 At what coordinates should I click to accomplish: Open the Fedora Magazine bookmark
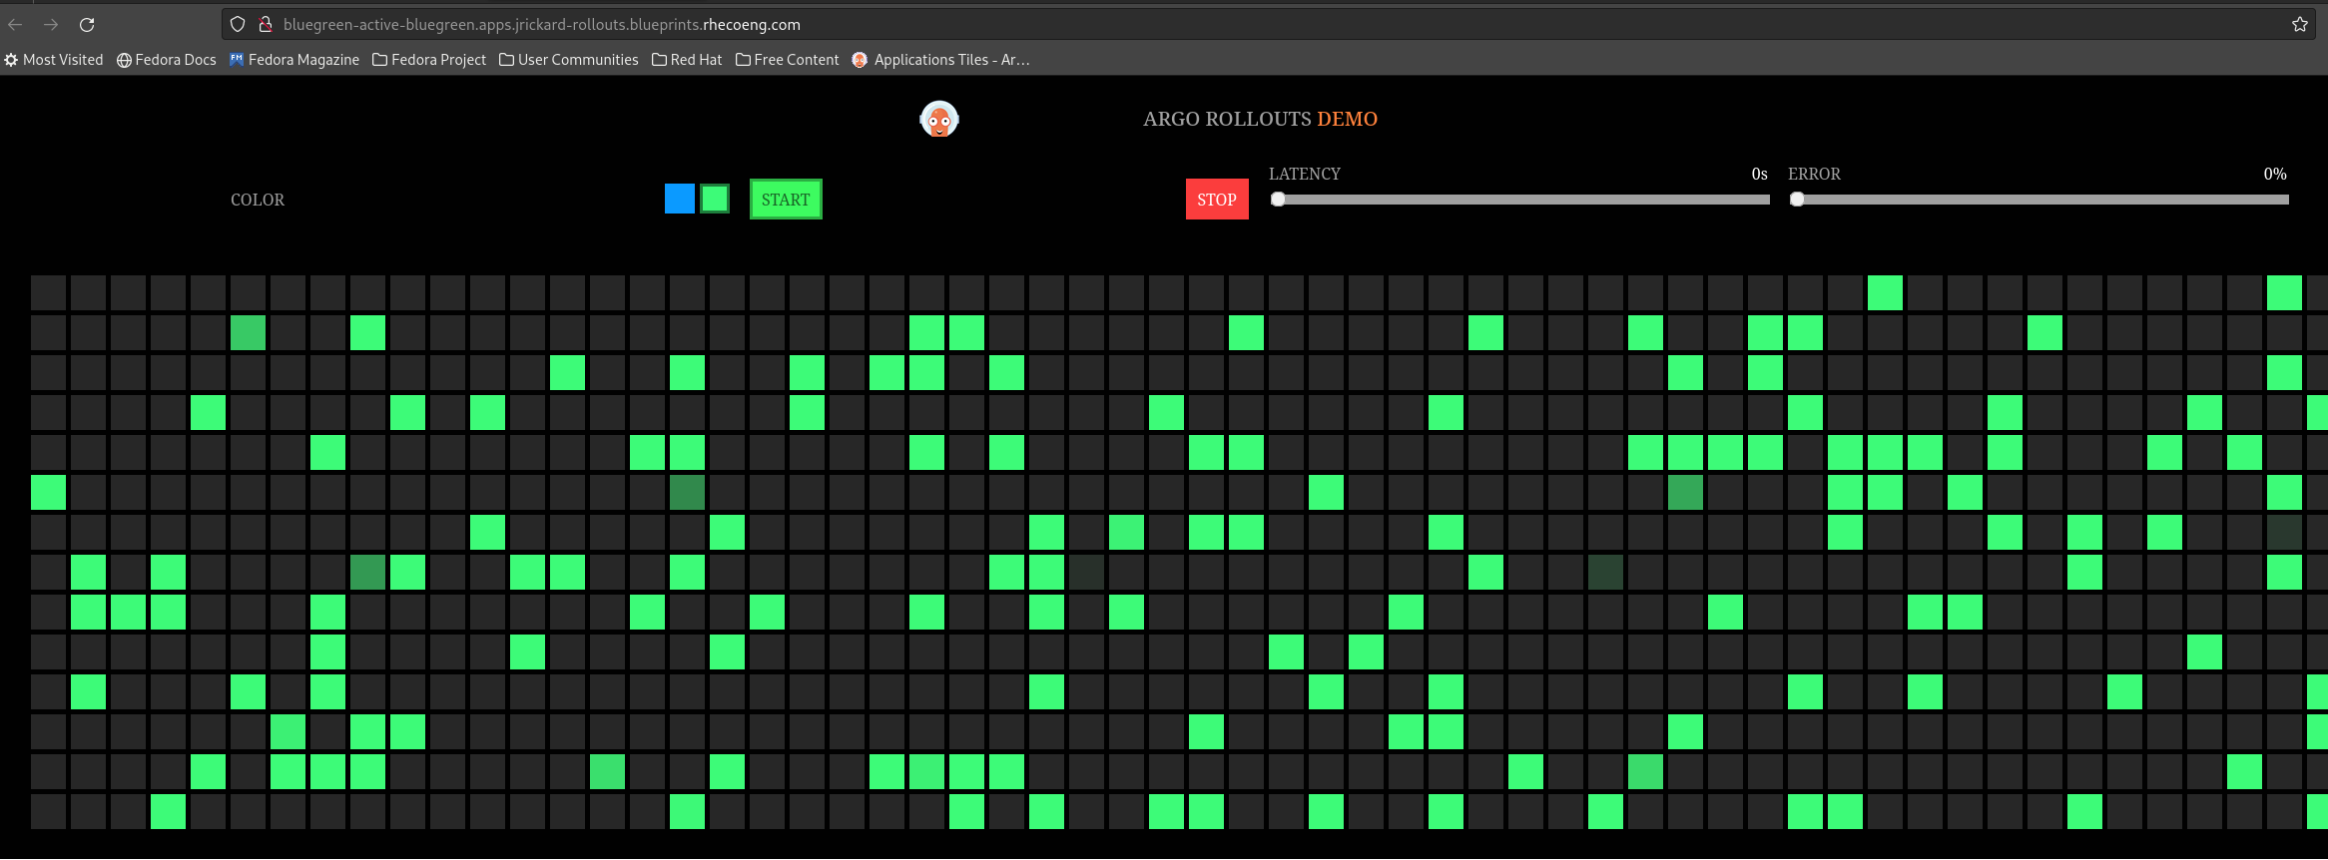294,60
